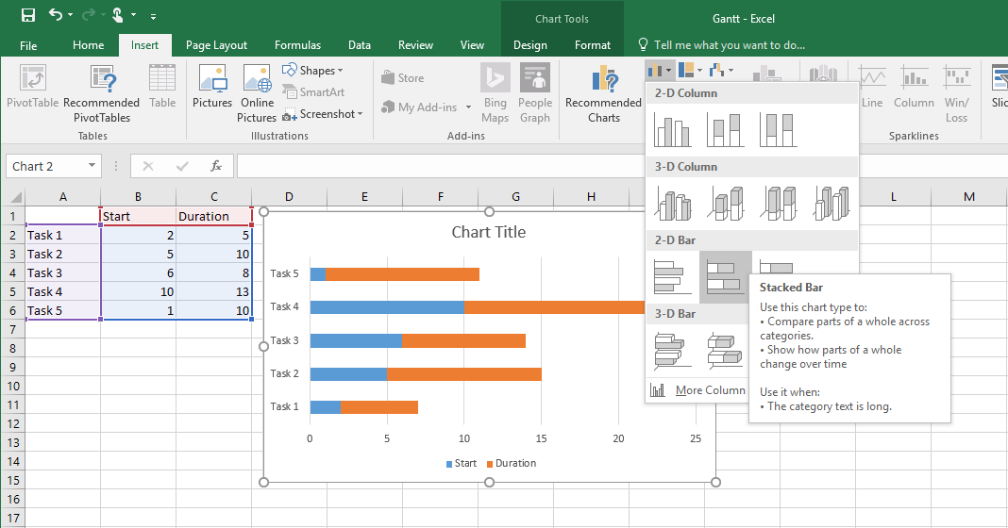Select the cell containing Task 3
Screen dimensions: 1008x528
(x=63, y=273)
